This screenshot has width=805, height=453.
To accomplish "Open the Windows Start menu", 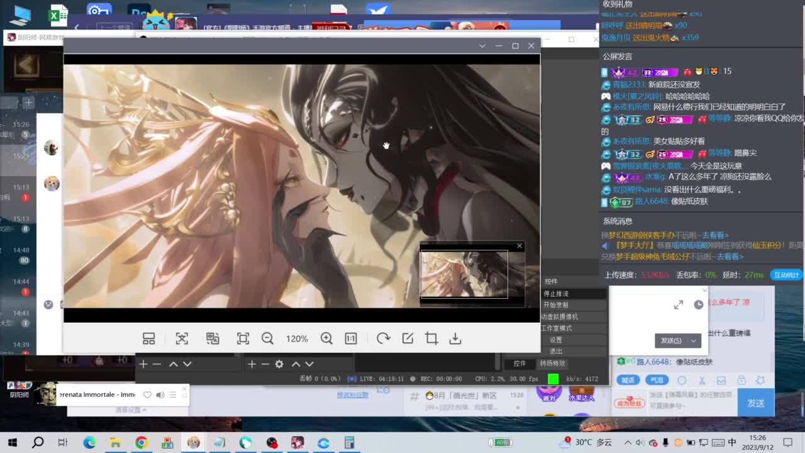I will (x=12, y=442).
